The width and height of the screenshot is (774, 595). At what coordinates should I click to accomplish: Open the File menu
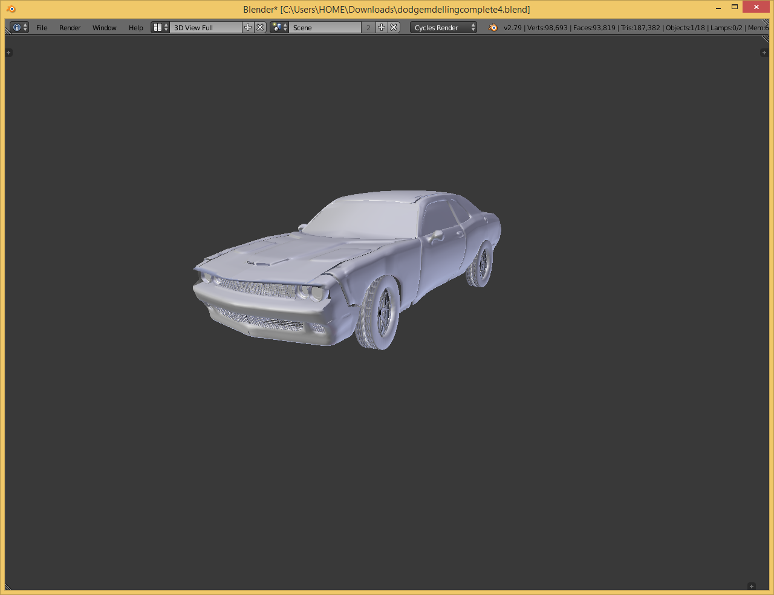pos(42,27)
